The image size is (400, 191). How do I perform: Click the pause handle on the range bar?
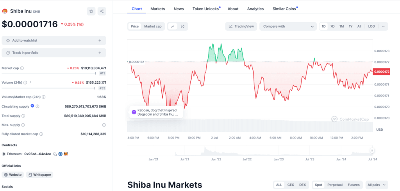coord(372,151)
